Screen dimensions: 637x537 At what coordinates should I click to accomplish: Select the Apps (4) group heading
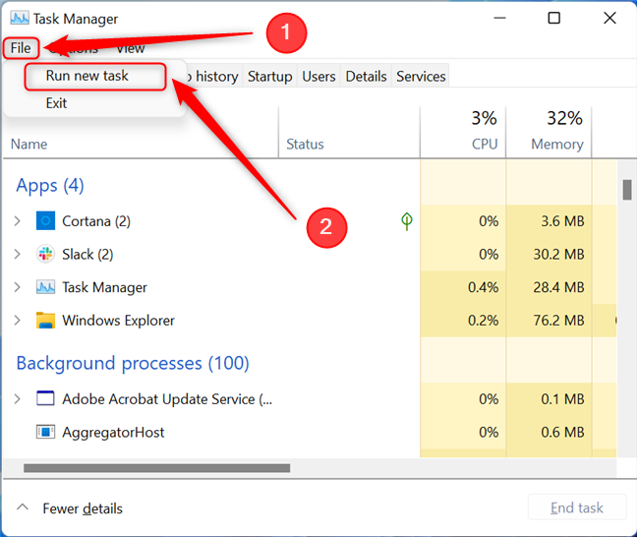click(x=50, y=185)
